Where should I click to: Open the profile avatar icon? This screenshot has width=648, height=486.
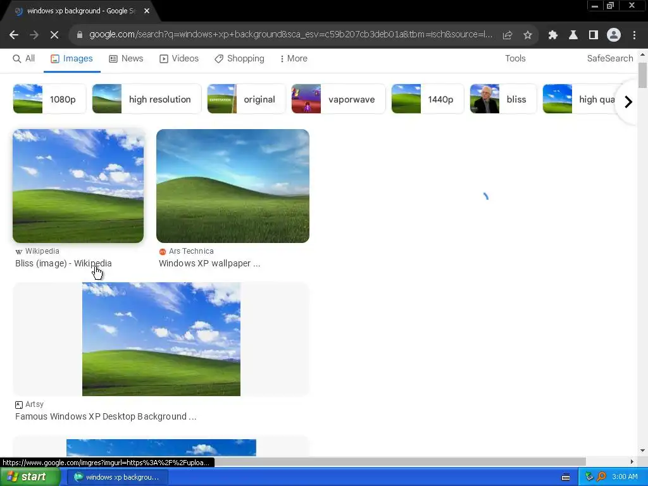tap(614, 35)
